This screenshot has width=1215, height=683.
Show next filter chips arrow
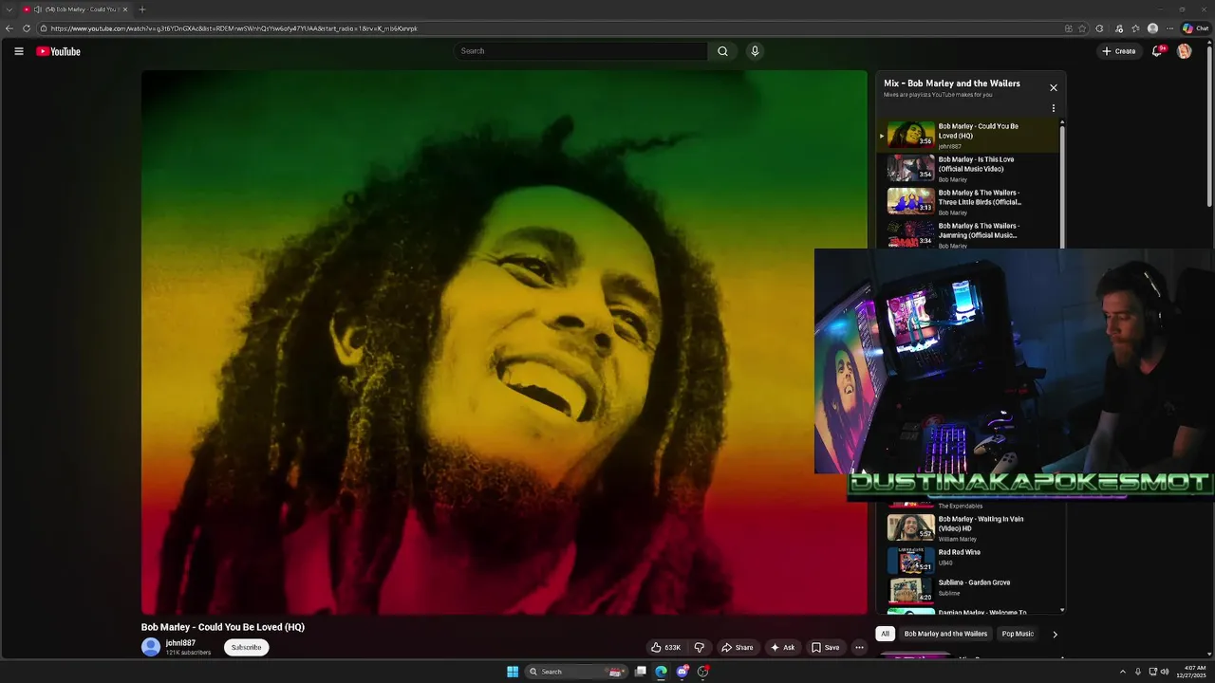[1055, 634]
